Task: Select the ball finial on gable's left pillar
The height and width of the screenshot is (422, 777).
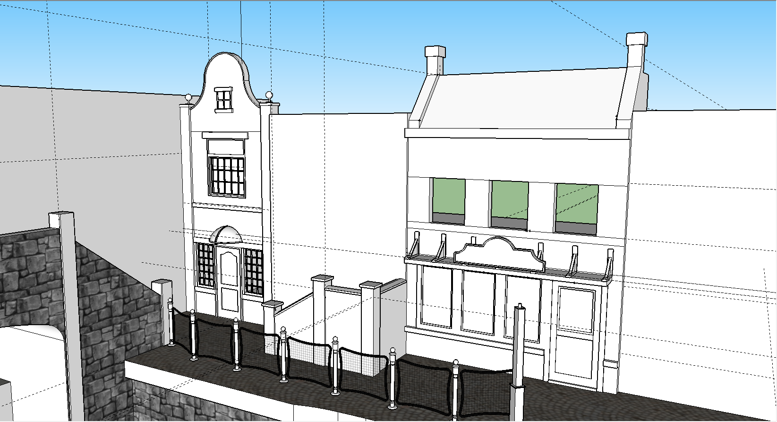Action: (188, 98)
